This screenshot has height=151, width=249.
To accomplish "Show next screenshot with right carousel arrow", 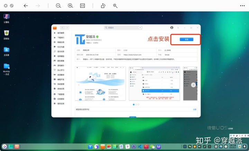I will coord(193,85).
